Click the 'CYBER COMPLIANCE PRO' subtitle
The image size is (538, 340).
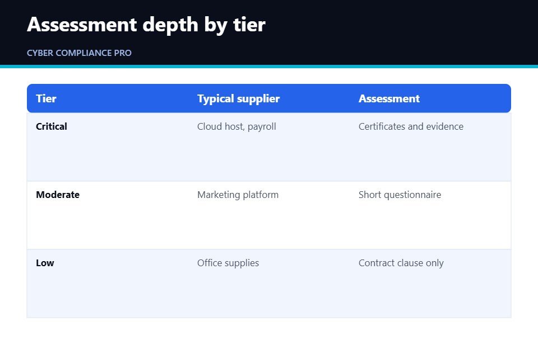79,53
